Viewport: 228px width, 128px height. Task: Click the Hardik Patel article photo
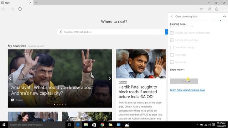141,64
